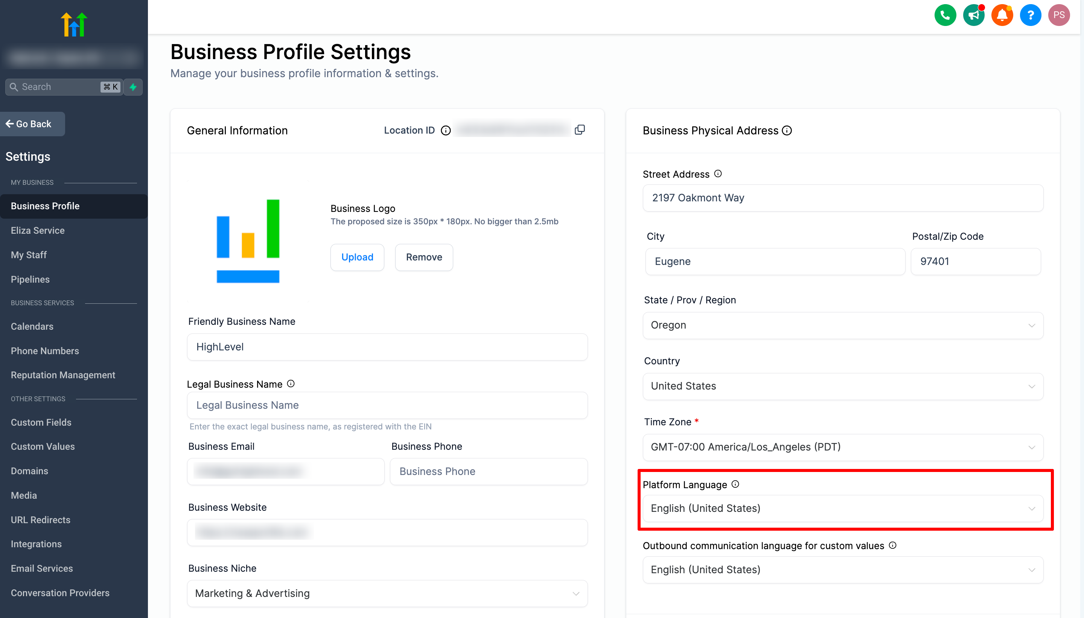Image resolution: width=1084 pixels, height=618 pixels.
Task: Click the business logo image preview
Action: coord(248,241)
